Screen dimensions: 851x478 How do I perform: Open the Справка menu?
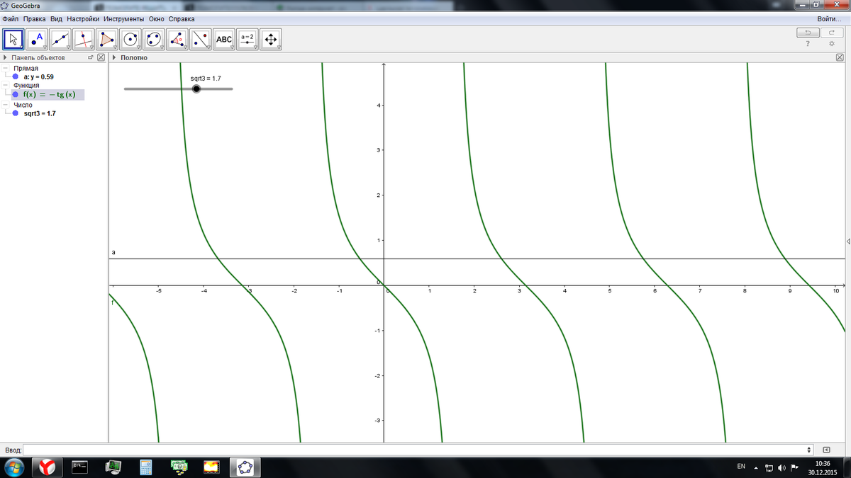pyautogui.click(x=182, y=19)
